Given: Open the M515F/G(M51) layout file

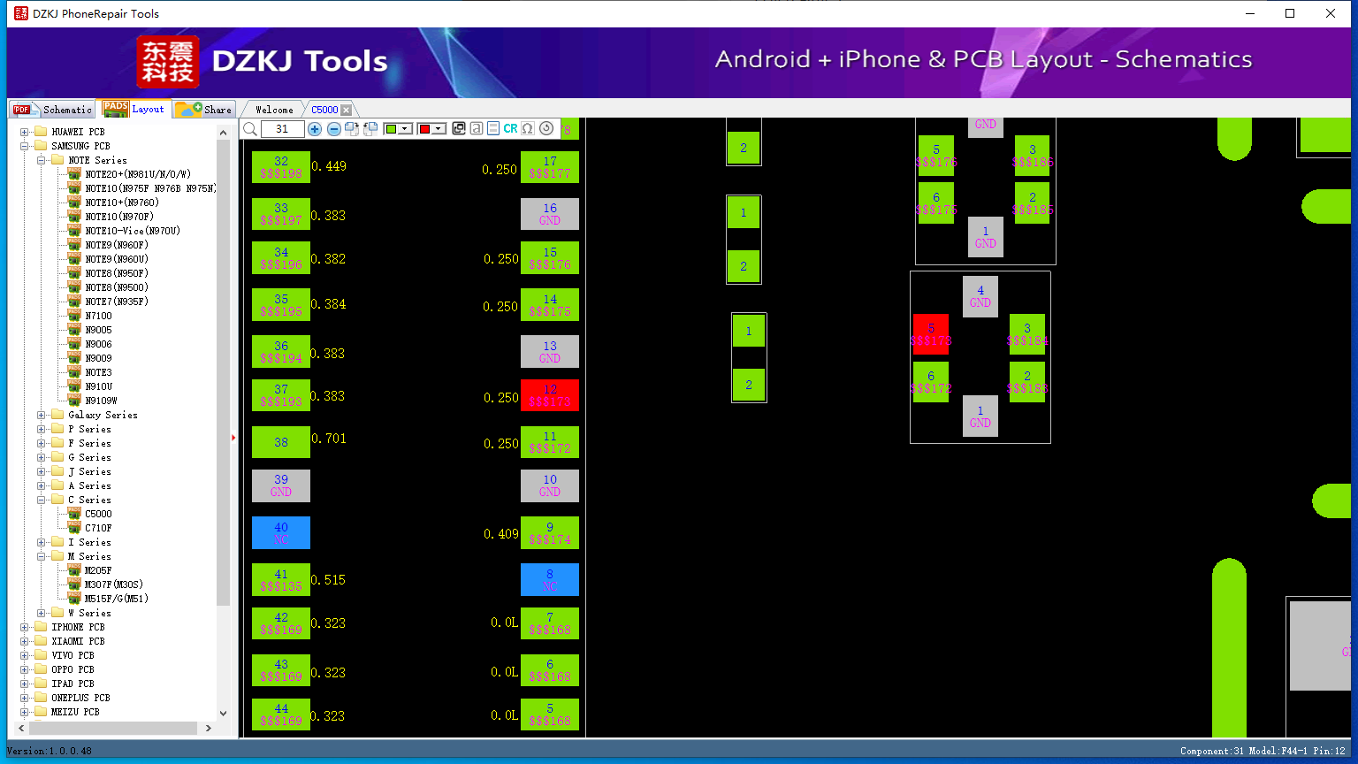Looking at the screenshot, I should pyautogui.click(x=117, y=599).
